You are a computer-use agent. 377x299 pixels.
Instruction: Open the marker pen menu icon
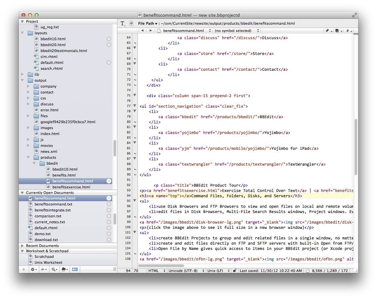[328, 31]
